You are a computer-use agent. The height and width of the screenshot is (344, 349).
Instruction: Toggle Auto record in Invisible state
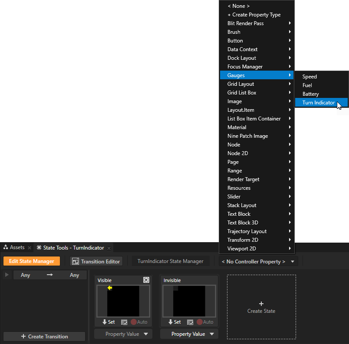click(x=200, y=322)
